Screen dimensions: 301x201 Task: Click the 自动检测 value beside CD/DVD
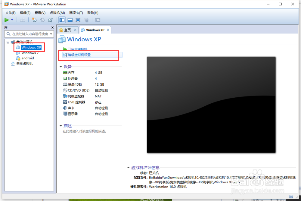[101, 90]
